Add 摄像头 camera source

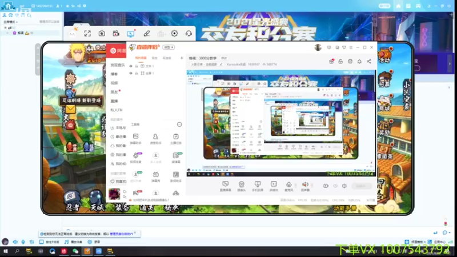pyautogui.click(x=241, y=186)
